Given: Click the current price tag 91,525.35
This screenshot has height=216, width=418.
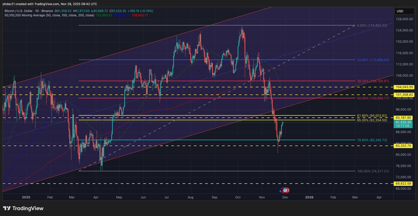Looking at the screenshot, I should pos(403,122).
